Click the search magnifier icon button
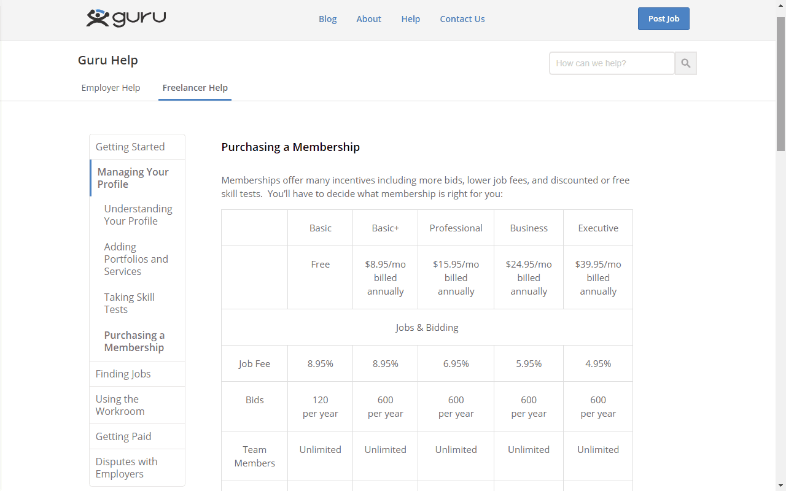The height and width of the screenshot is (491, 786). 686,63
